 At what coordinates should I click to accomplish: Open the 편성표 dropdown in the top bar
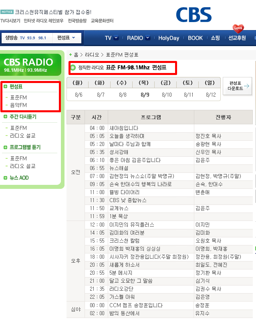(x=66, y=38)
